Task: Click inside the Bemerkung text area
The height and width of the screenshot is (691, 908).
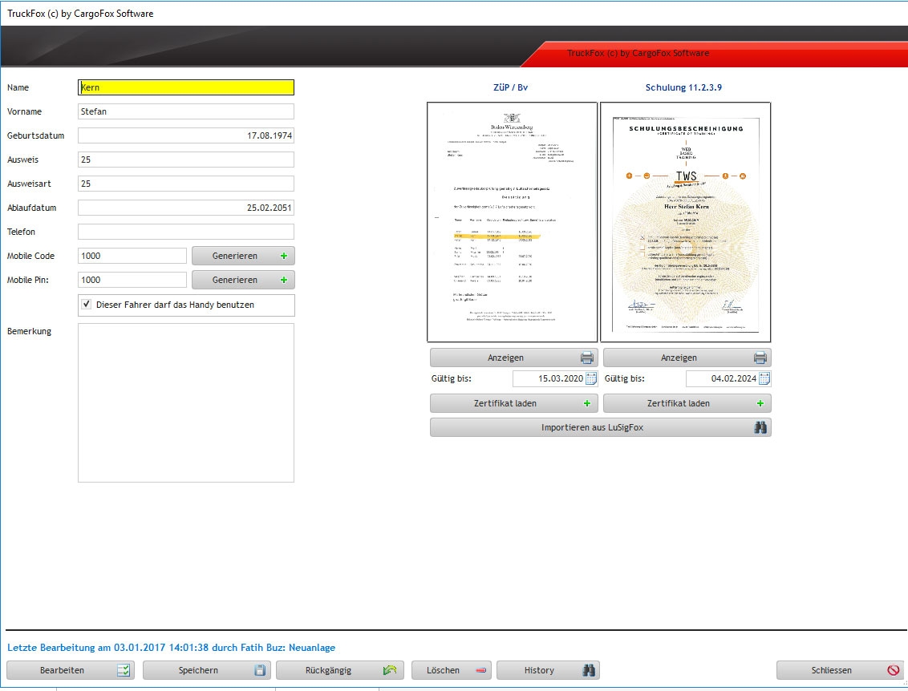Action: [186, 402]
